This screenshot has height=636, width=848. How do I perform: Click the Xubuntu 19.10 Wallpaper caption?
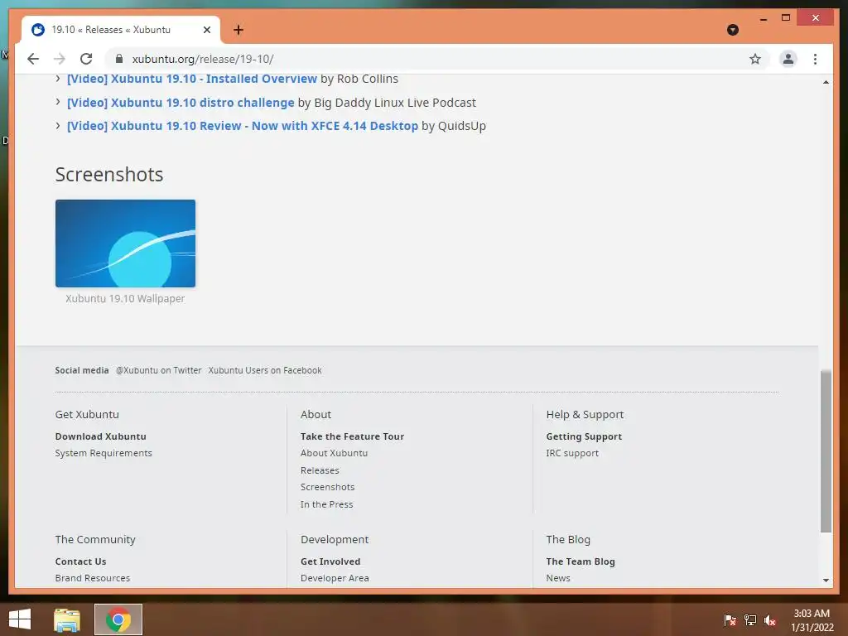pyautogui.click(x=125, y=298)
